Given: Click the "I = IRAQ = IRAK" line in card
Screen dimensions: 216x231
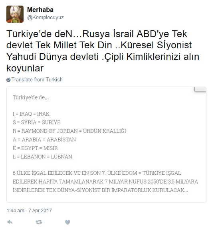Looking at the screenshot, I should tap(31, 114).
